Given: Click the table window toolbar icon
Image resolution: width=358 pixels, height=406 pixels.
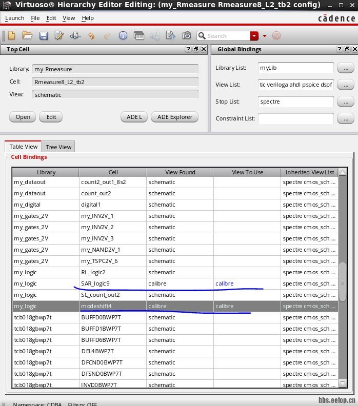Looking at the screenshot, I should (139, 35).
